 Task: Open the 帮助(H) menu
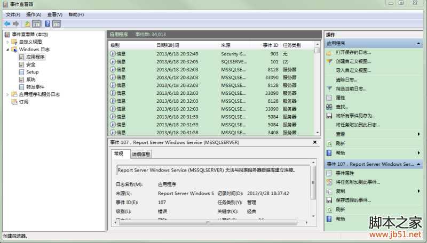[x=76, y=15]
